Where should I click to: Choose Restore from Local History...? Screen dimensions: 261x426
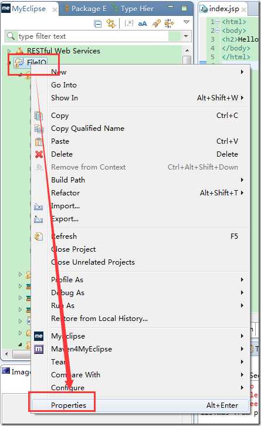pyautogui.click(x=140, y=319)
